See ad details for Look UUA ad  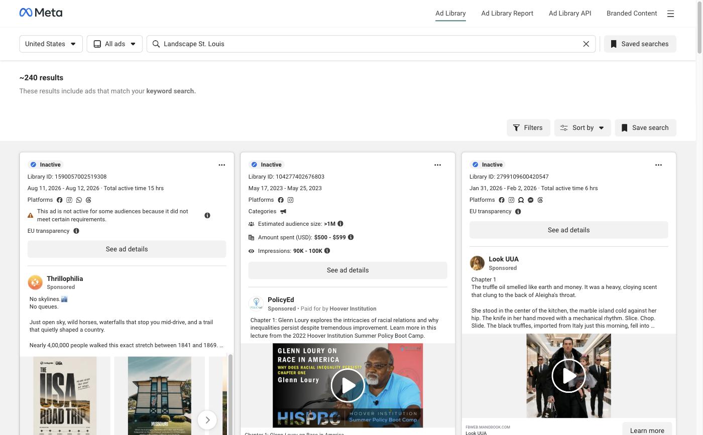click(x=568, y=230)
